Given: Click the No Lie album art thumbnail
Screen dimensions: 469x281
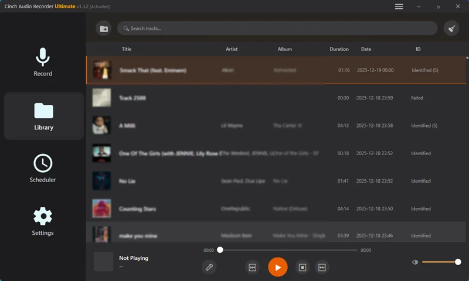Looking at the screenshot, I should pos(101,181).
